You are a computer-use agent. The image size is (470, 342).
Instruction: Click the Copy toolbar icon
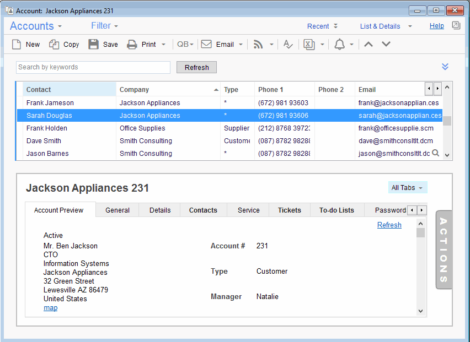click(x=54, y=45)
